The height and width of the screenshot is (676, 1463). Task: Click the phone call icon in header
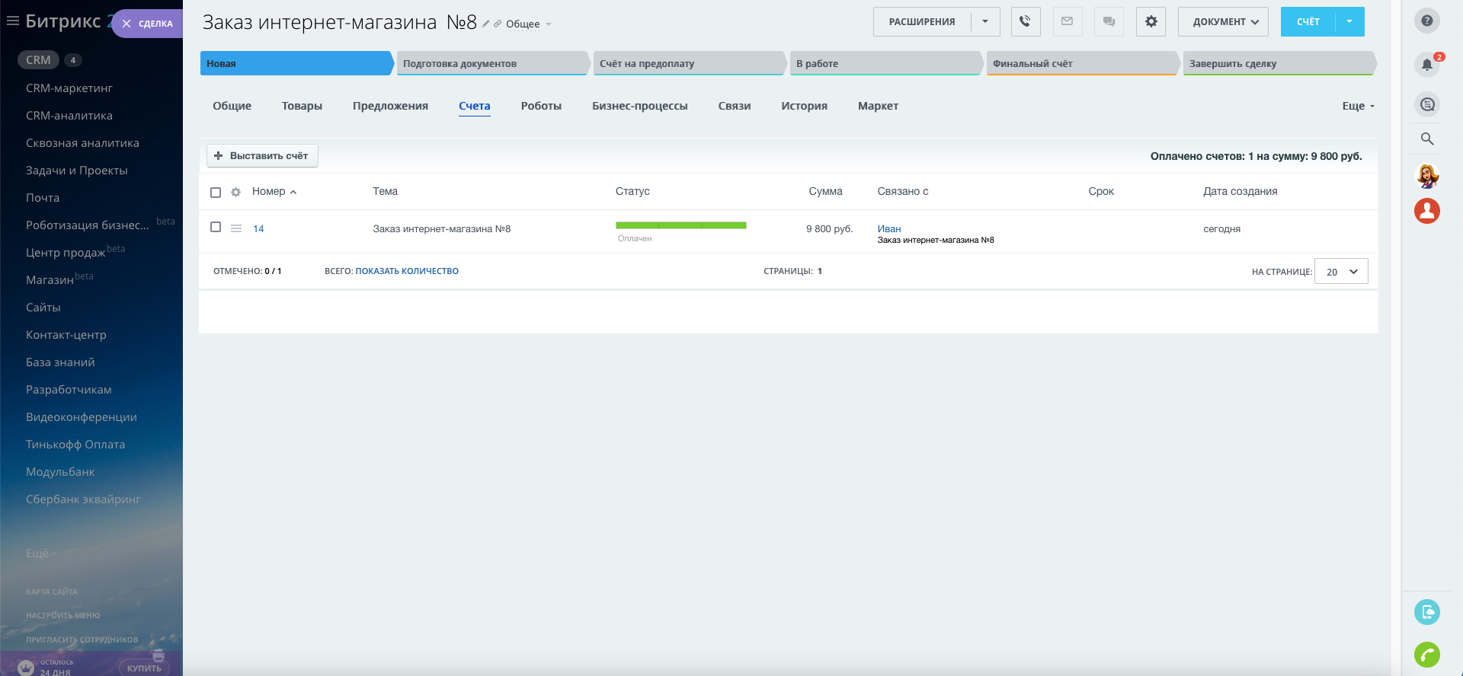1026,21
